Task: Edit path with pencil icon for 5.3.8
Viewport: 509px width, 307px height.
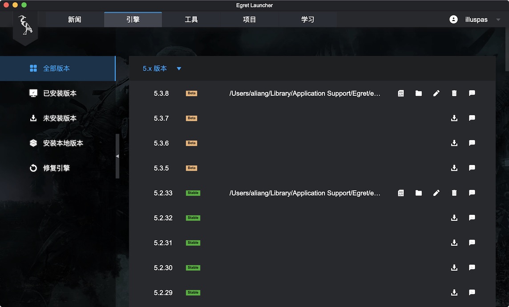Action: pyautogui.click(x=436, y=93)
